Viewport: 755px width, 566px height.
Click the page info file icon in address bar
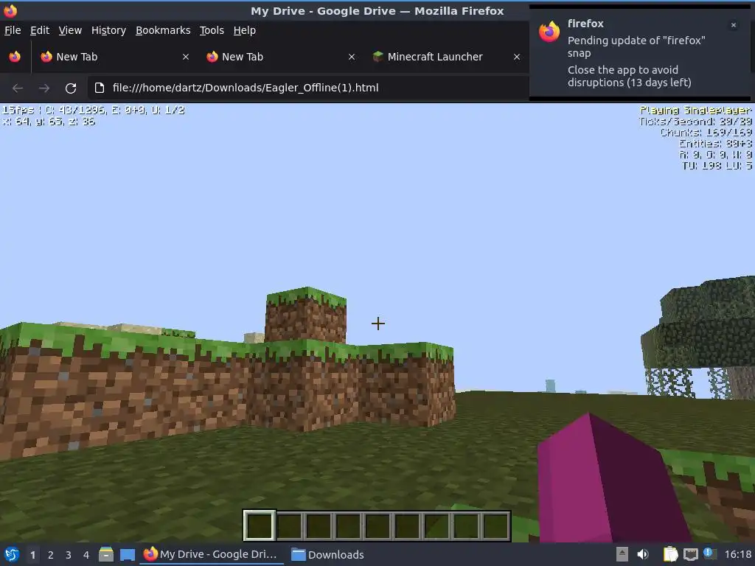[x=100, y=88]
